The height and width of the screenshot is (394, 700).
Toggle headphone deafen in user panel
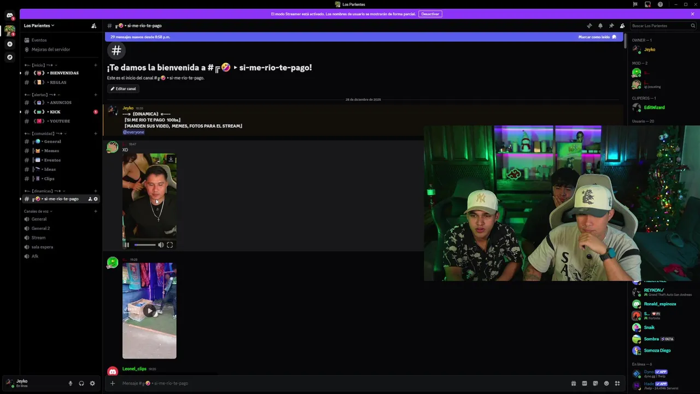81,384
